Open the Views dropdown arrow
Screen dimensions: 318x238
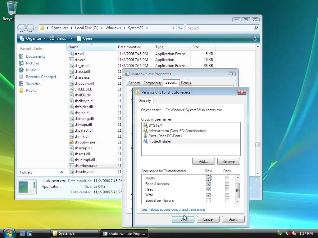pyautogui.click(x=71, y=38)
